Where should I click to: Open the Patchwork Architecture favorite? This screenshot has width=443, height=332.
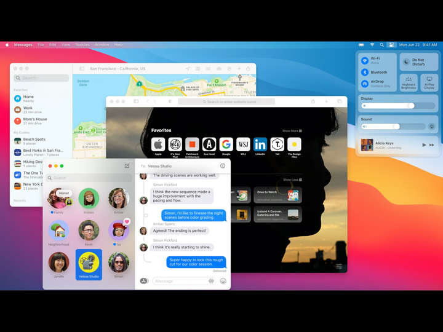(192, 144)
